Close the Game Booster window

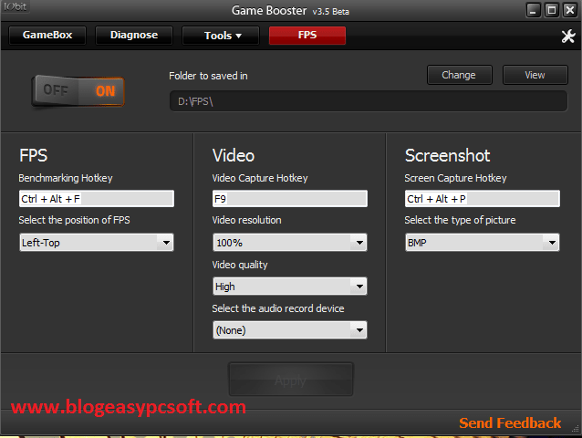pos(570,10)
